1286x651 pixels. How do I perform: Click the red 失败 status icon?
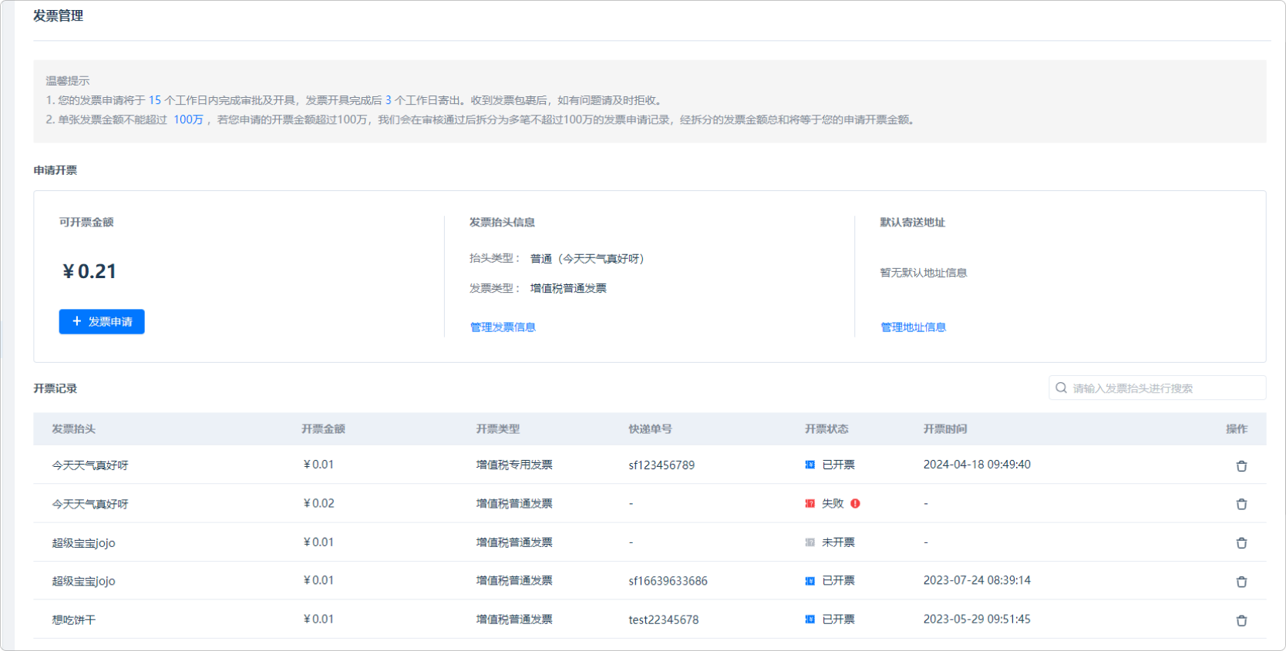click(810, 503)
